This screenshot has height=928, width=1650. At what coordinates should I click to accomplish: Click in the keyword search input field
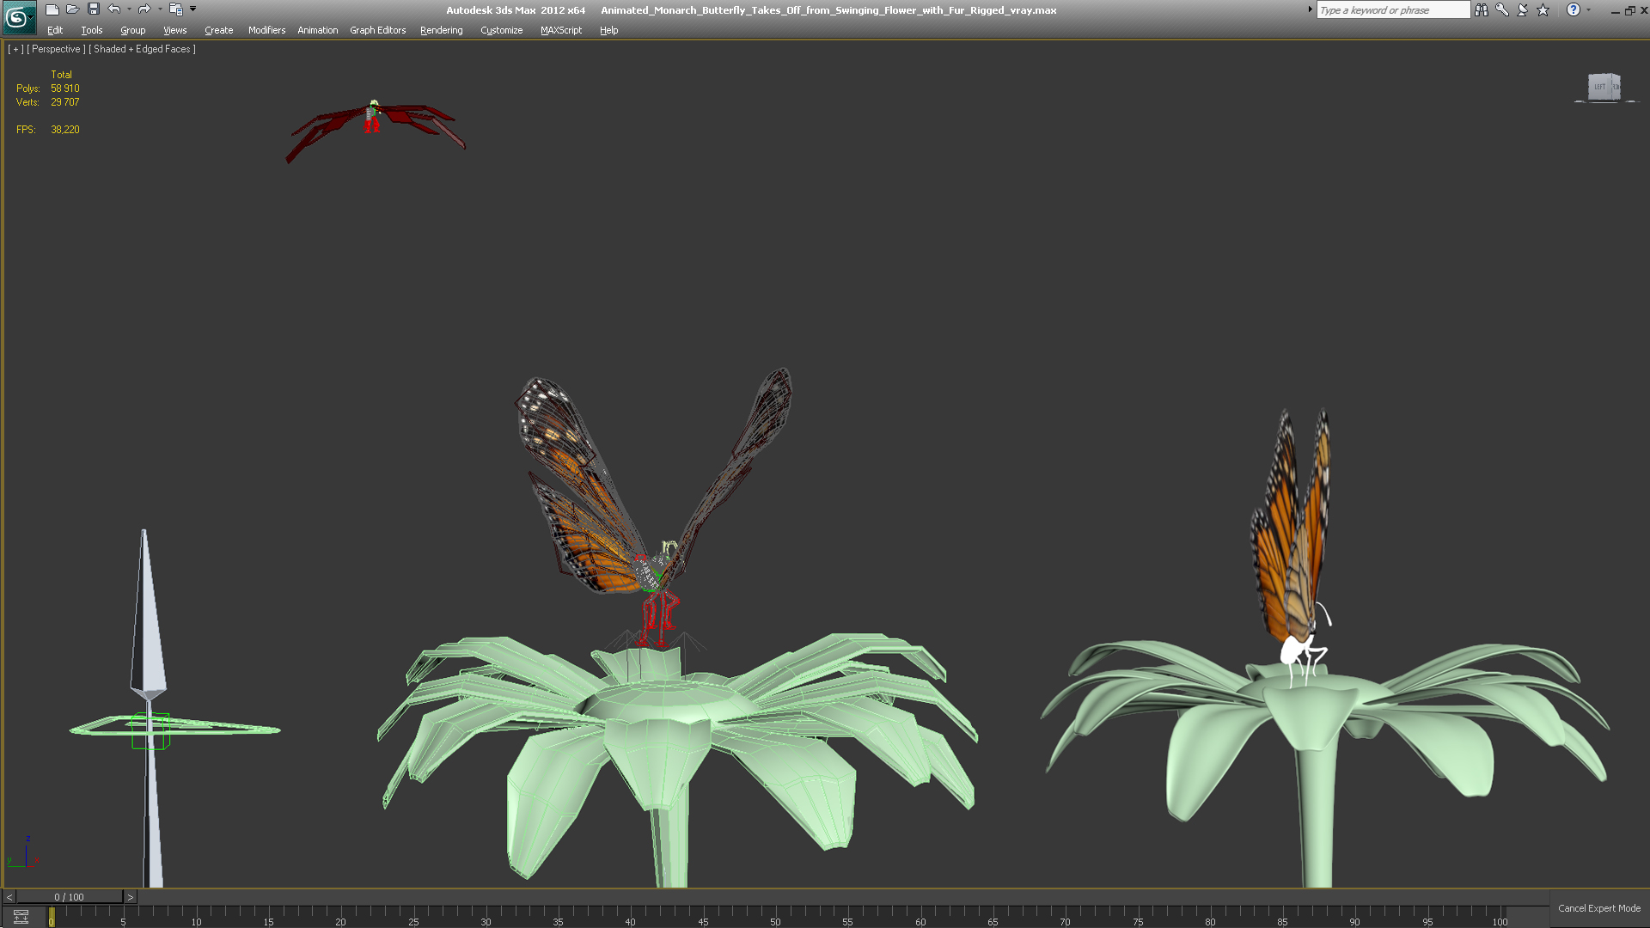coord(1392,10)
